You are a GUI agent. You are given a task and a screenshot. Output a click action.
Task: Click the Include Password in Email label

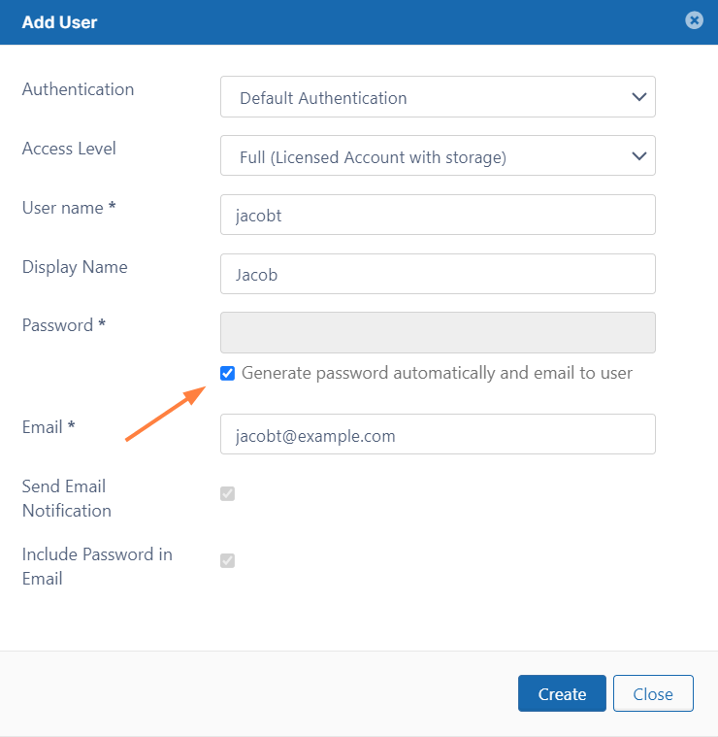pos(97,566)
